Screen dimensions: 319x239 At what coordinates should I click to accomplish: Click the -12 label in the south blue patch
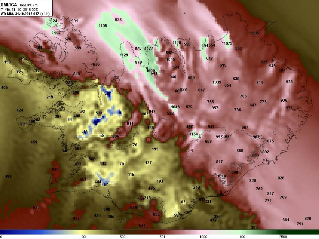pos(105,184)
